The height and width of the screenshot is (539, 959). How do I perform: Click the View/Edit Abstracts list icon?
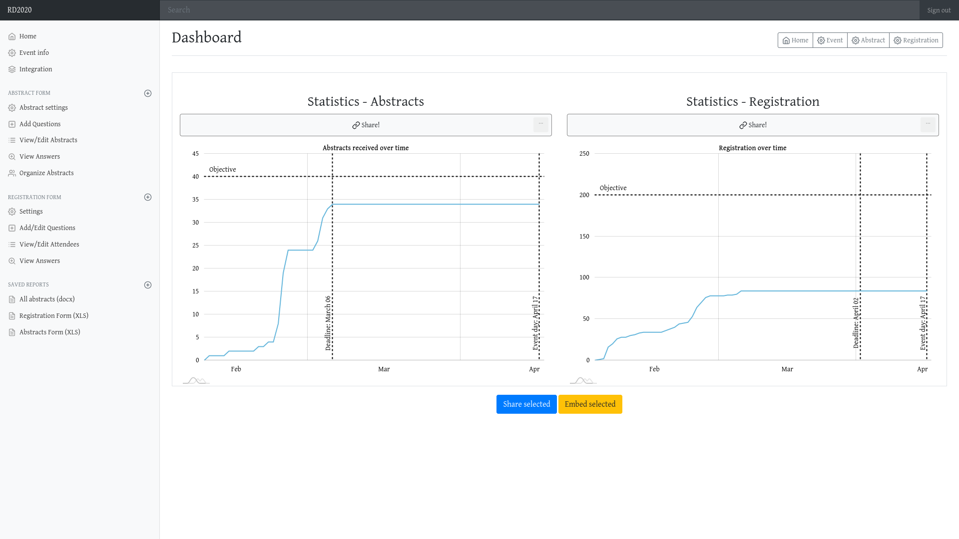12,140
